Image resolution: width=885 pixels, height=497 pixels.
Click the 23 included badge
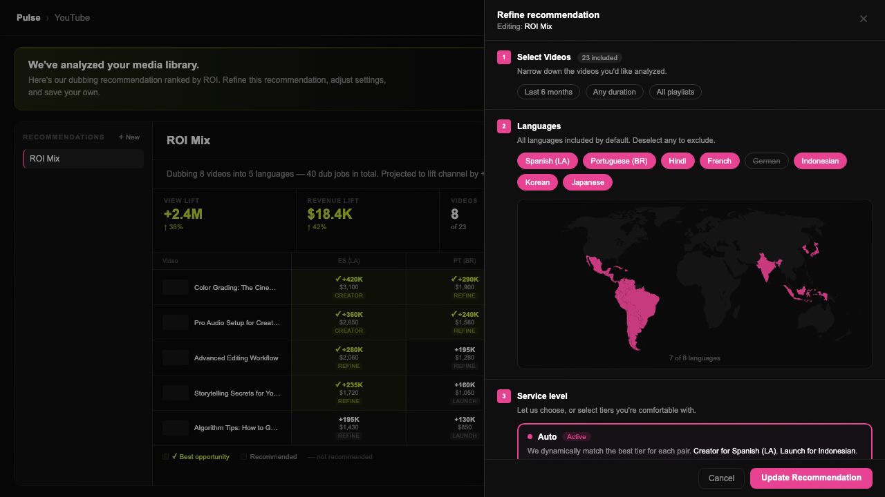pyautogui.click(x=599, y=58)
